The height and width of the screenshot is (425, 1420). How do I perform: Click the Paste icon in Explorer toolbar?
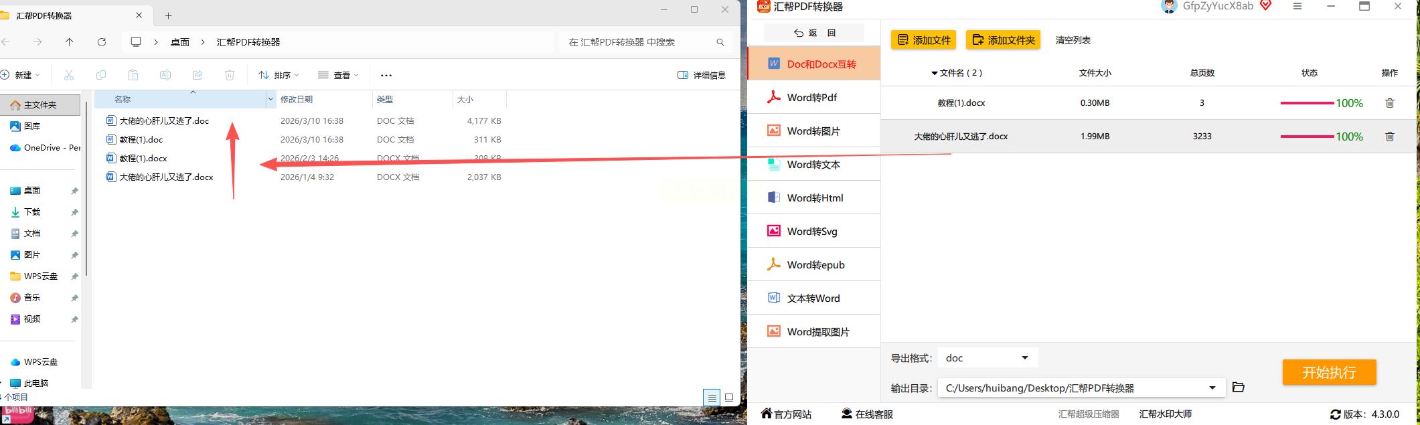133,75
